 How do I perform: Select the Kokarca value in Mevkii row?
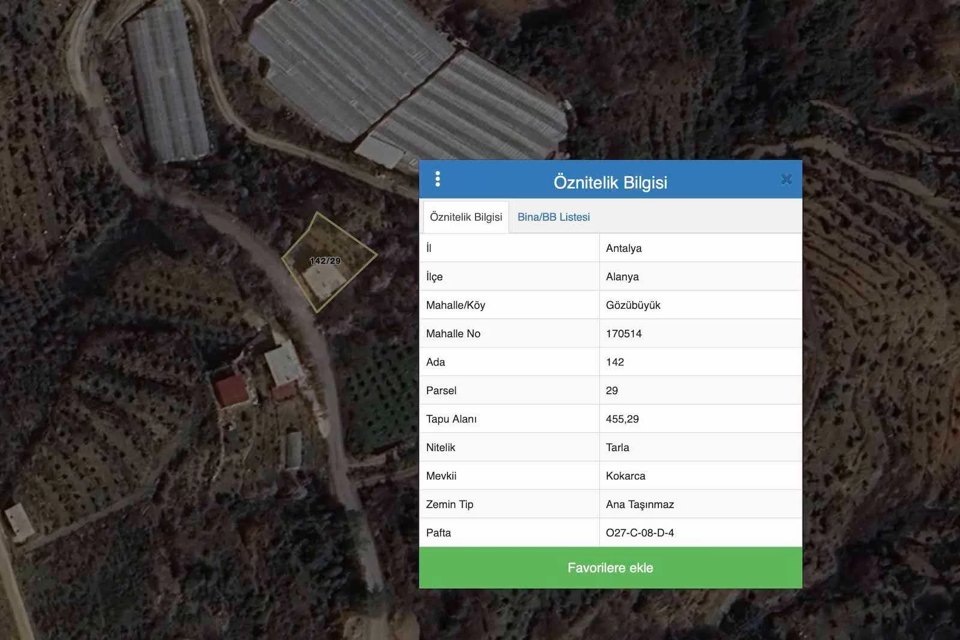click(x=625, y=476)
